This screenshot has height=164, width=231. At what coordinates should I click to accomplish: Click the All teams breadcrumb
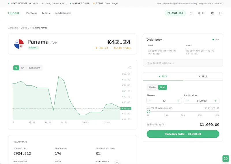click(x=13, y=28)
